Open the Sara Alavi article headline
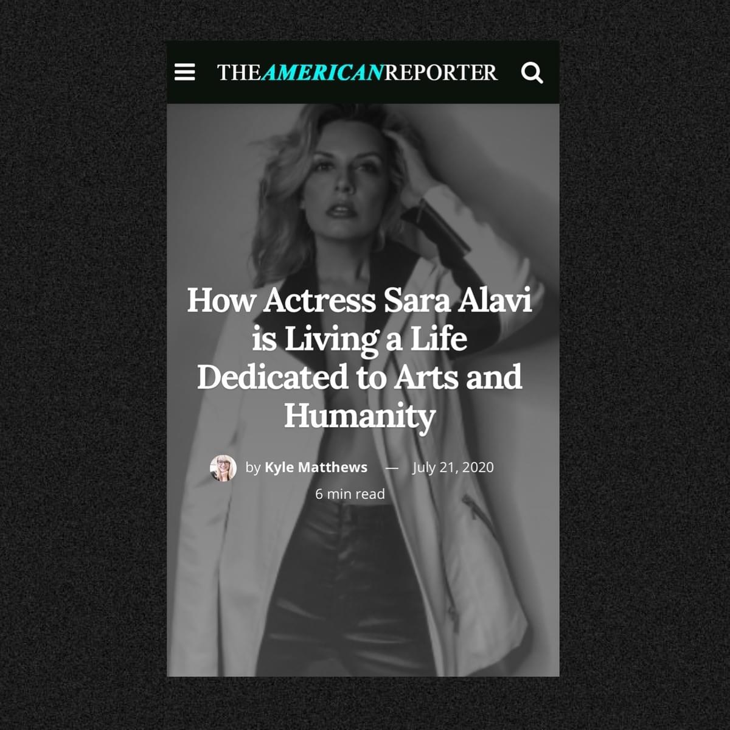The width and height of the screenshot is (730, 730). point(360,358)
